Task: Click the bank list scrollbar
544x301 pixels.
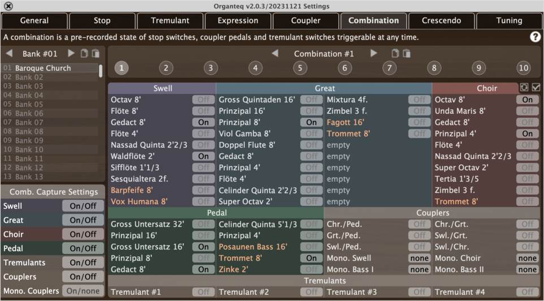Action: coord(101,71)
